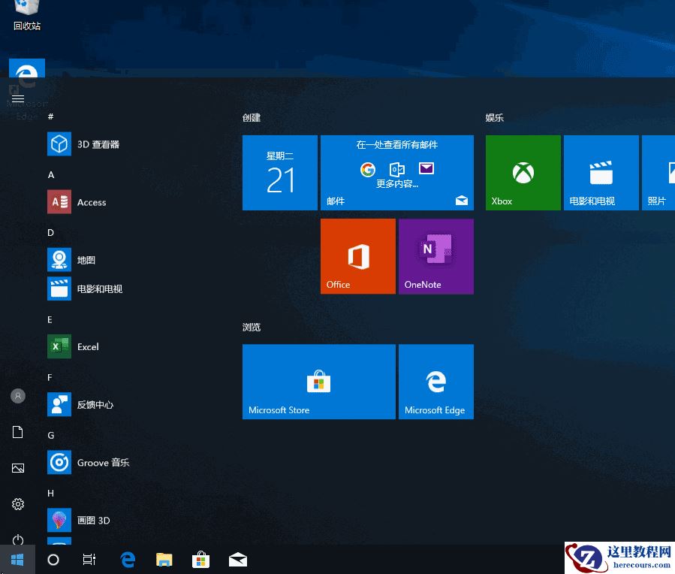Open Groove 音乐 from the app list
This screenshot has height=574, width=675.
click(x=103, y=462)
